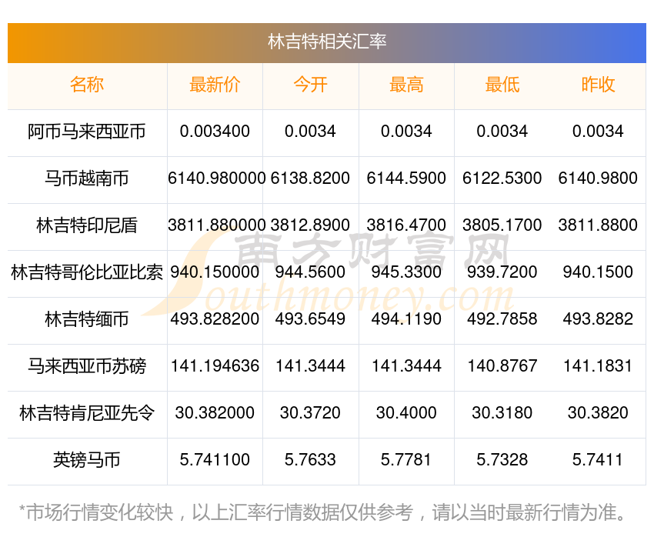Select 昨收 value 6140.9800
654x537 pixels.
tap(598, 178)
